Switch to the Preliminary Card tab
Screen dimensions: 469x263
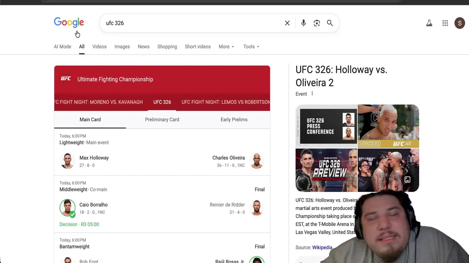click(162, 119)
